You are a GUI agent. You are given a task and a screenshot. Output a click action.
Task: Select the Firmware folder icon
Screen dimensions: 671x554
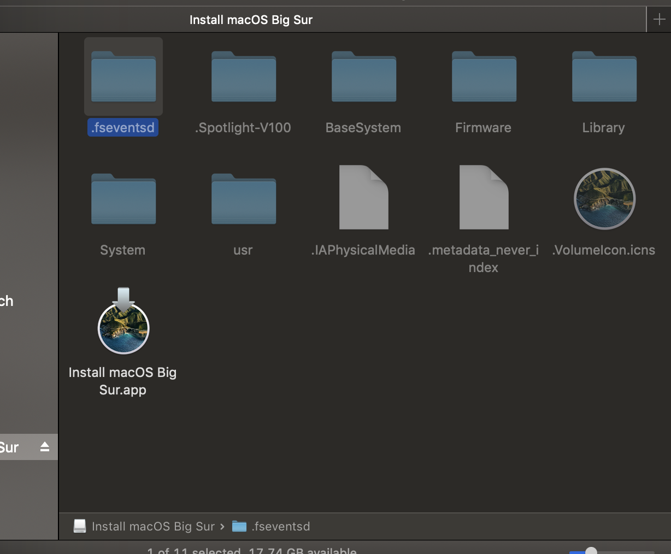tap(484, 76)
